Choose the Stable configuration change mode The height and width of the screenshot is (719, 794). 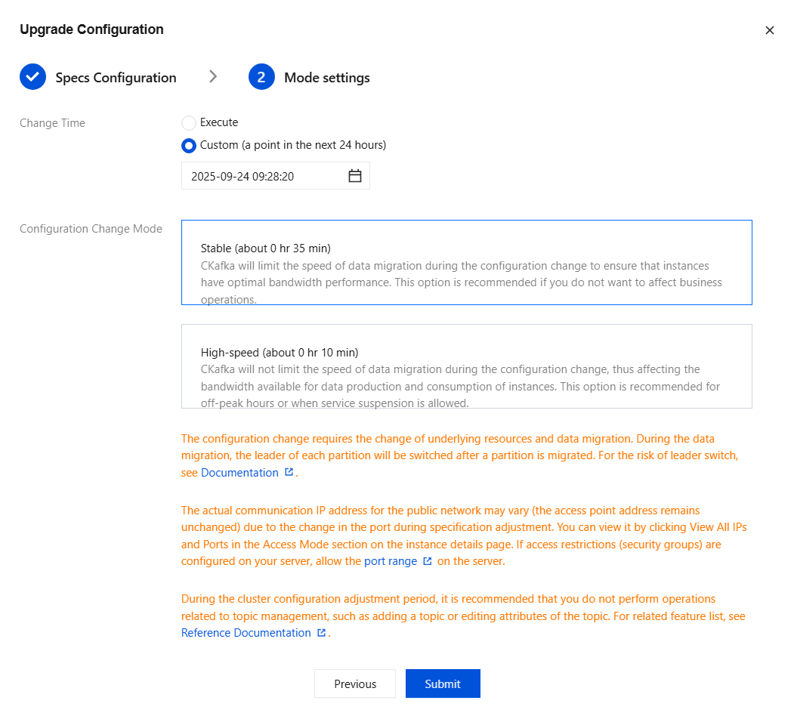466,262
